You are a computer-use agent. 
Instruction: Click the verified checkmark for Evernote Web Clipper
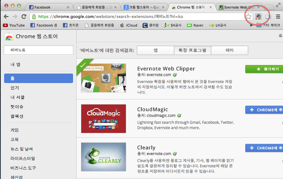click(x=175, y=75)
